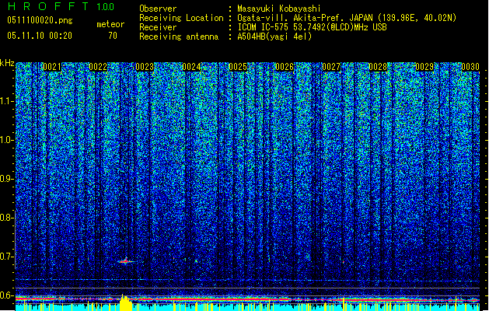Click time marker 0028
This screenshot has height=311, width=489.
[378, 67]
